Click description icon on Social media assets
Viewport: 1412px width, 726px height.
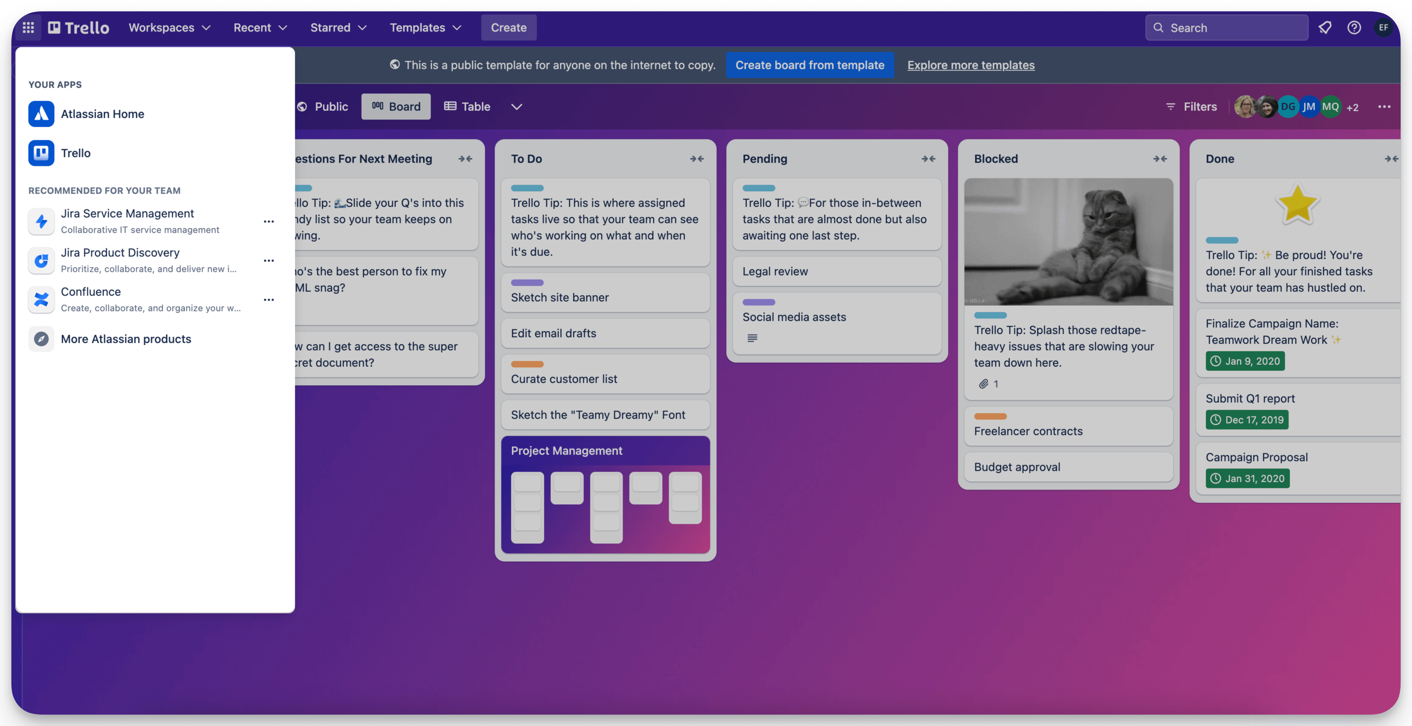(752, 338)
